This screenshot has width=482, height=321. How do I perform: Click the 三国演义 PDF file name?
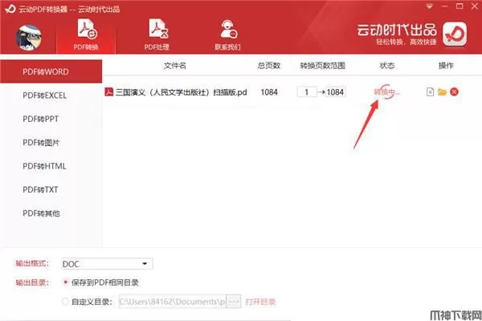(x=181, y=91)
